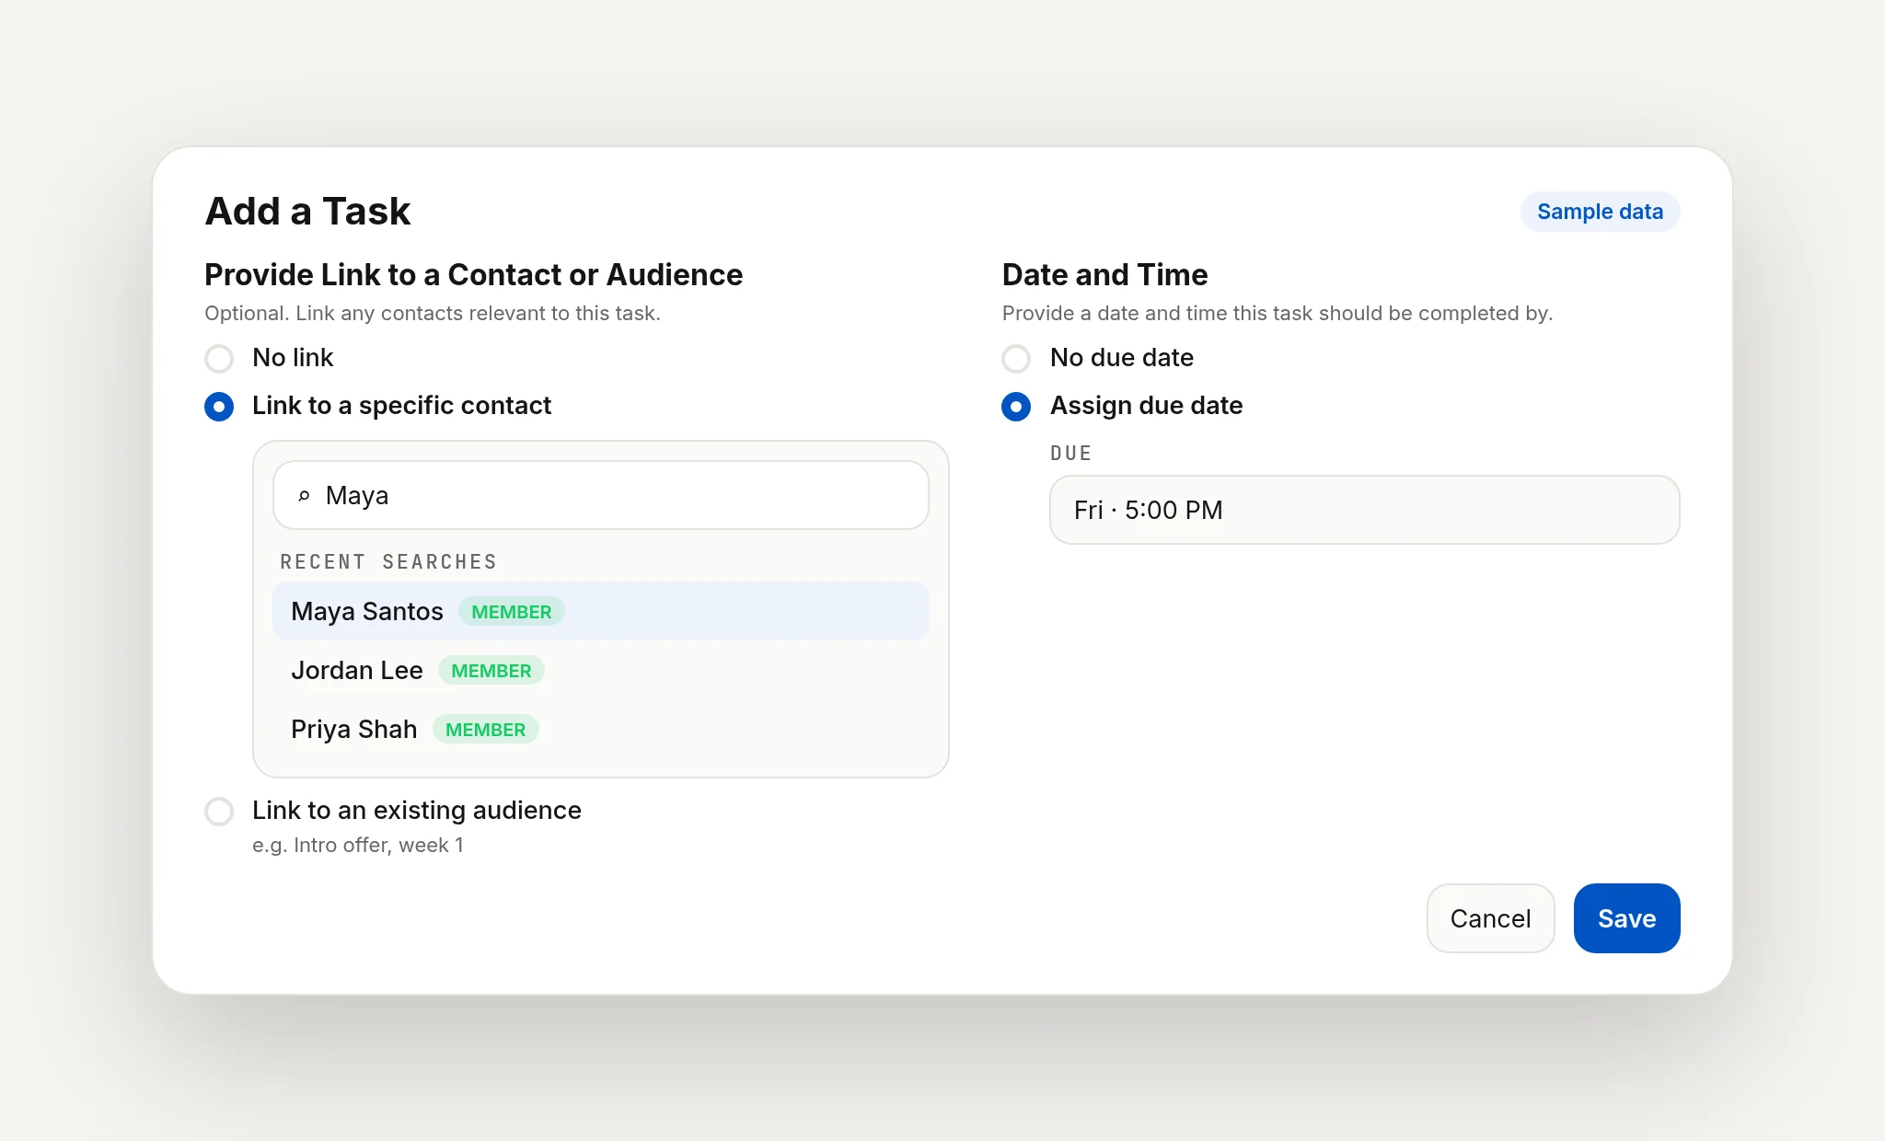This screenshot has height=1141, width=1885.
Task: Click the DUE field label
Action: [1070, 453]
